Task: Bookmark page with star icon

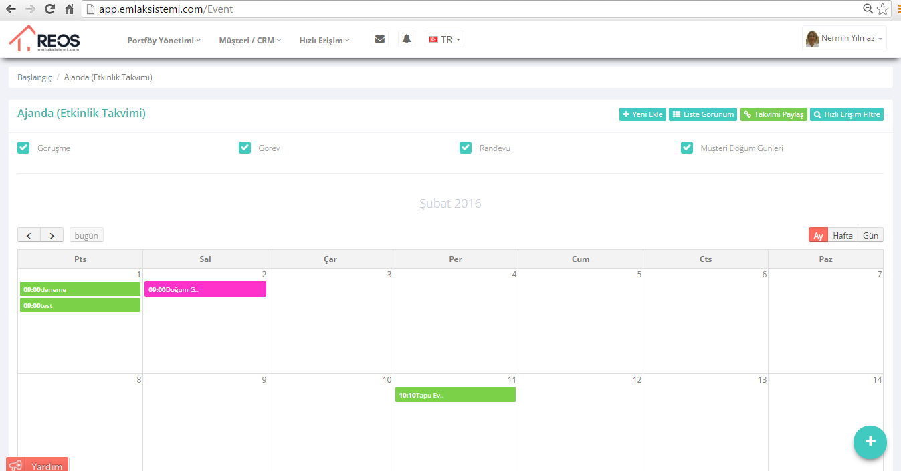Action: pos(883,9)
